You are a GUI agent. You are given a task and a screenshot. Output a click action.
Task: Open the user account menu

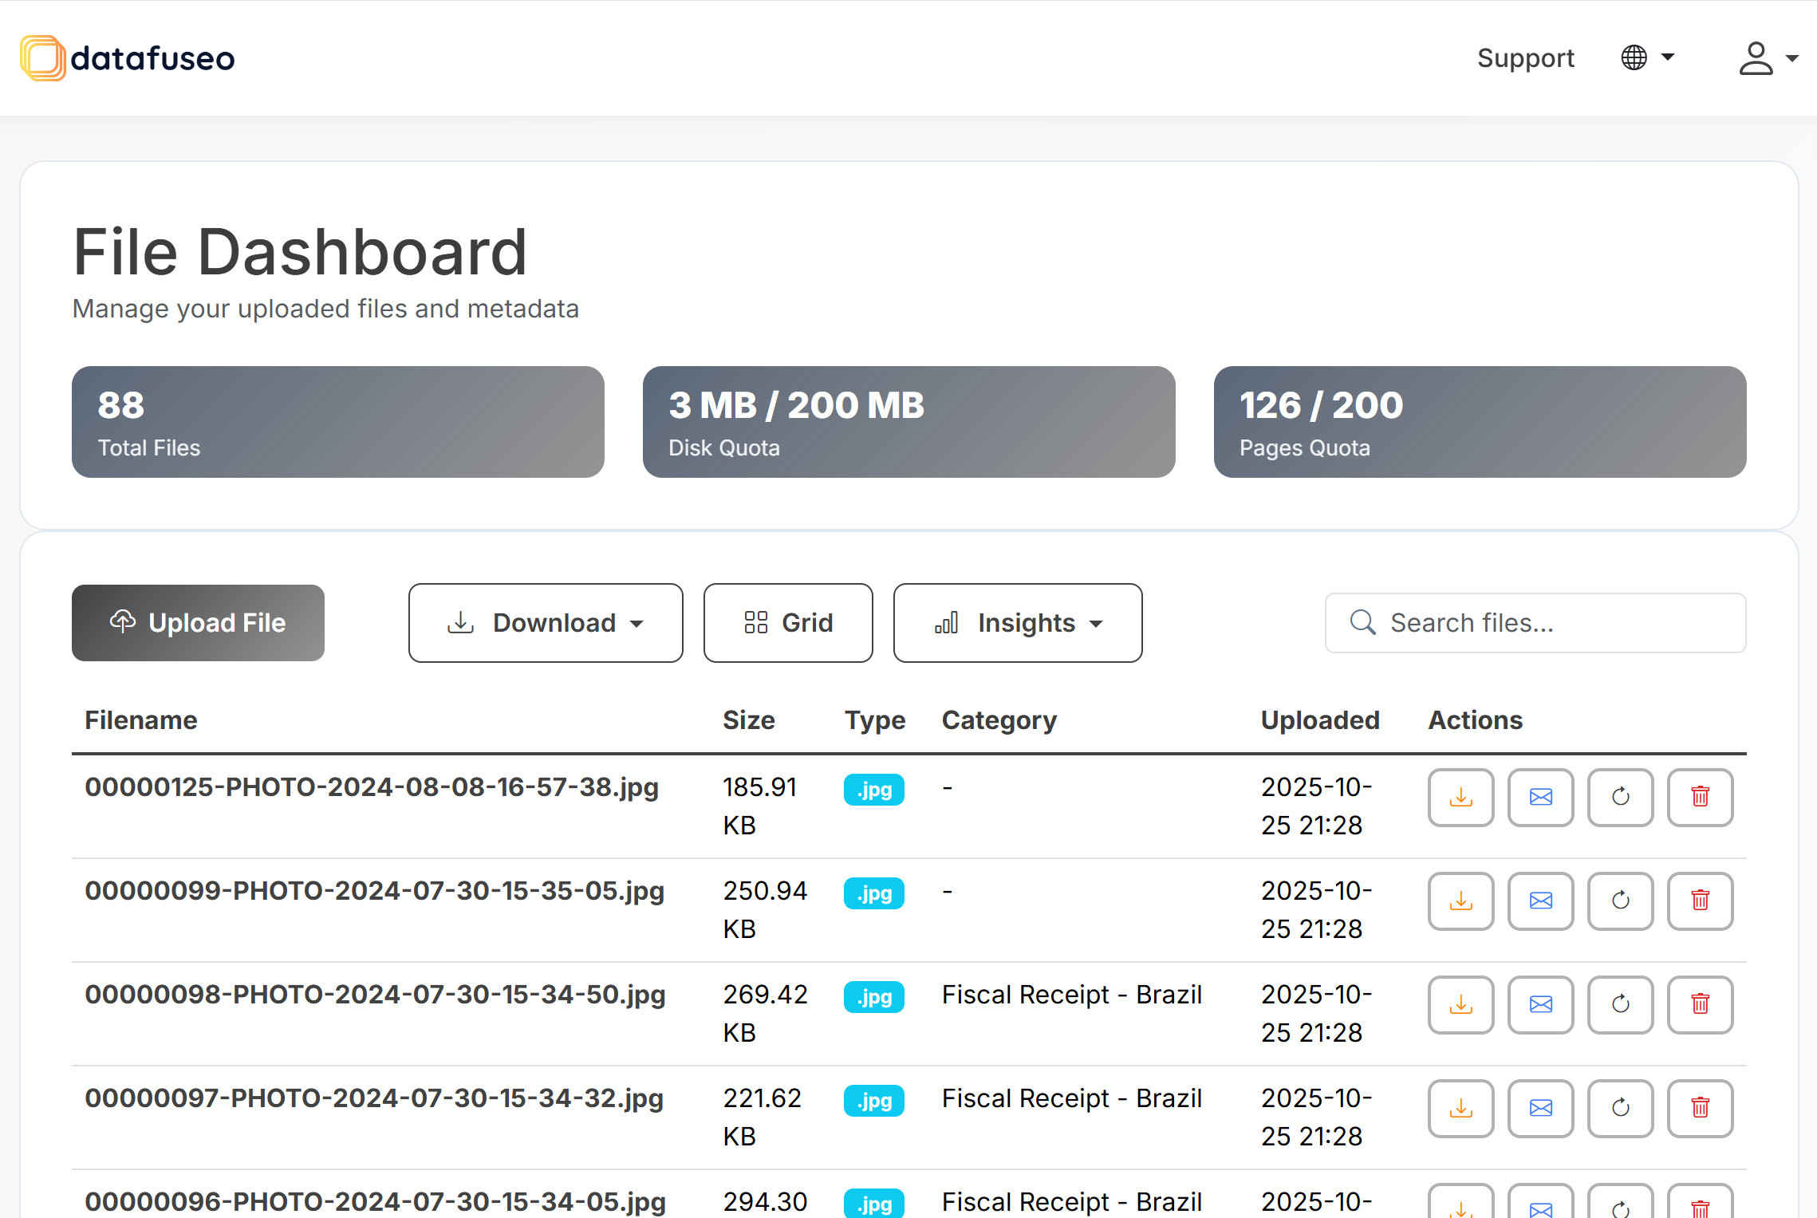pos(1768,58)
